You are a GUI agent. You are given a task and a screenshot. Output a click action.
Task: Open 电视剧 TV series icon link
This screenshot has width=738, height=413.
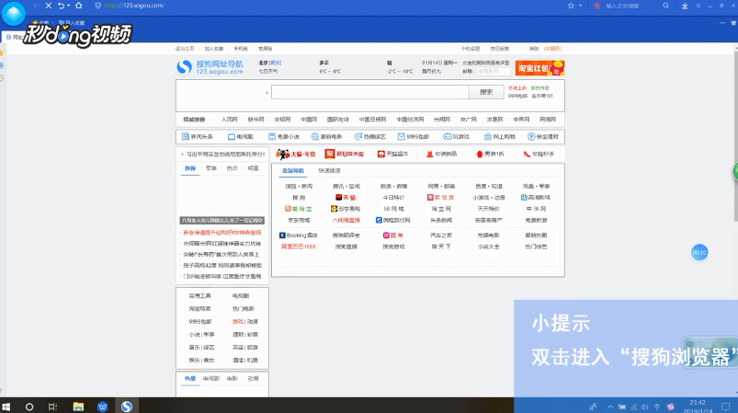[x=241, y=136]
